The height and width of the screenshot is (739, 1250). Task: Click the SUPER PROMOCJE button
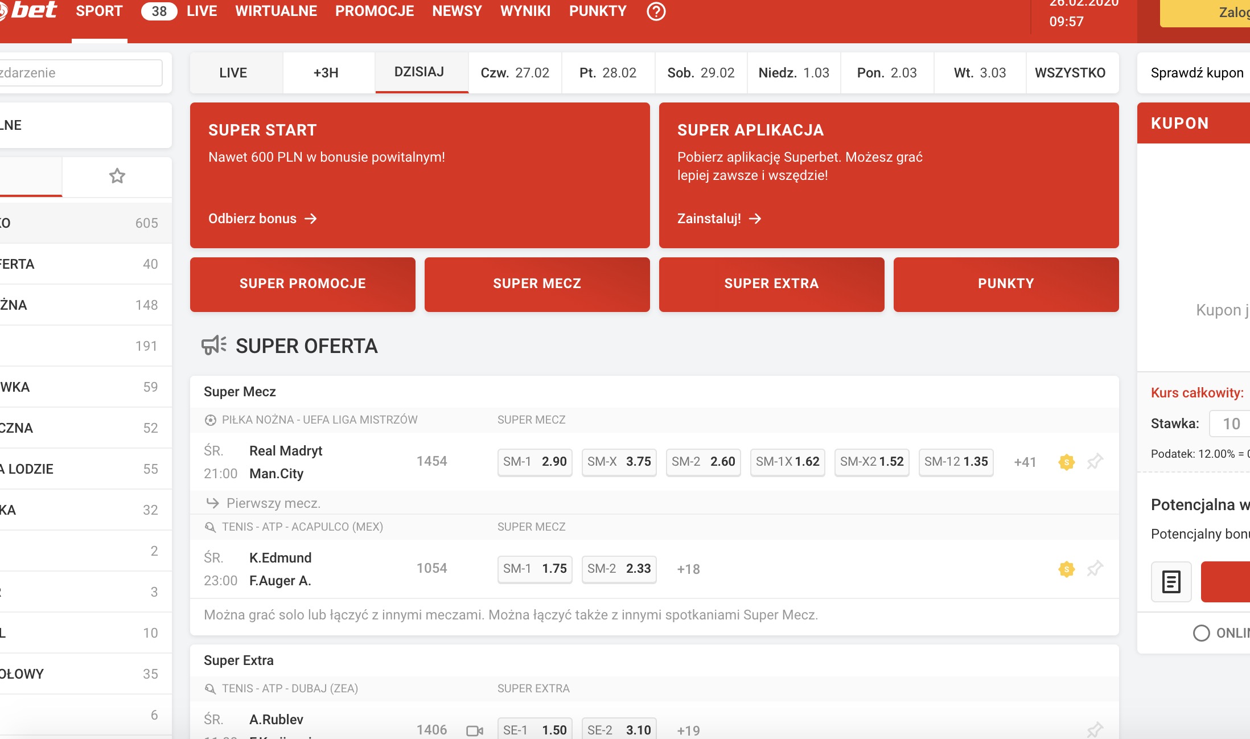tap(303, 284)
